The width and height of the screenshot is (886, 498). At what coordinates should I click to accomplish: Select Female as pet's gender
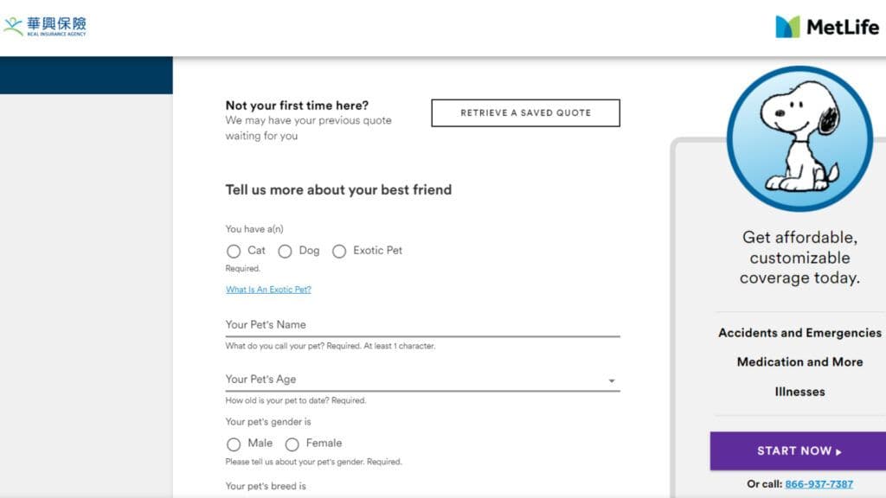pyautogui.click(x=292, y=444)
